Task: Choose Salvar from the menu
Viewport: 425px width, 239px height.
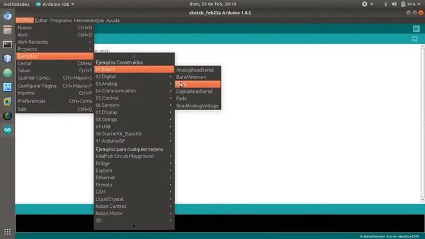Action: point(54,70)
